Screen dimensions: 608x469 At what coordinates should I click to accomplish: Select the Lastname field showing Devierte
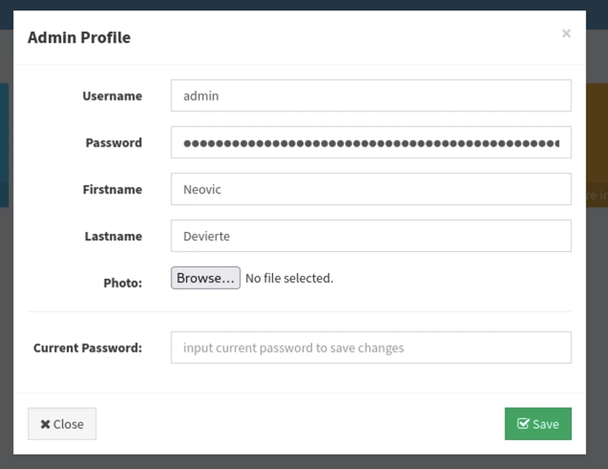coord(371,235)
